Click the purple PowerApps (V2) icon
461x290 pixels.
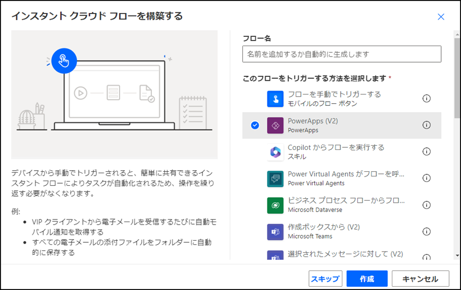[275, 126]
